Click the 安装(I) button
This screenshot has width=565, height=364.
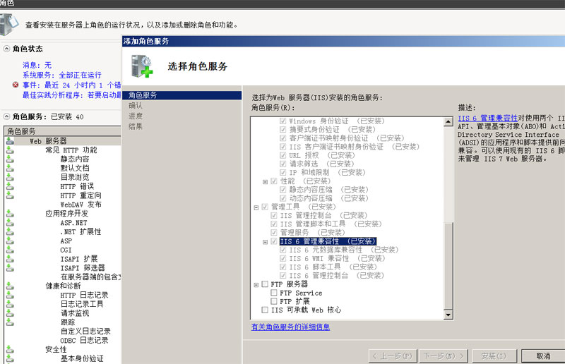494,356
